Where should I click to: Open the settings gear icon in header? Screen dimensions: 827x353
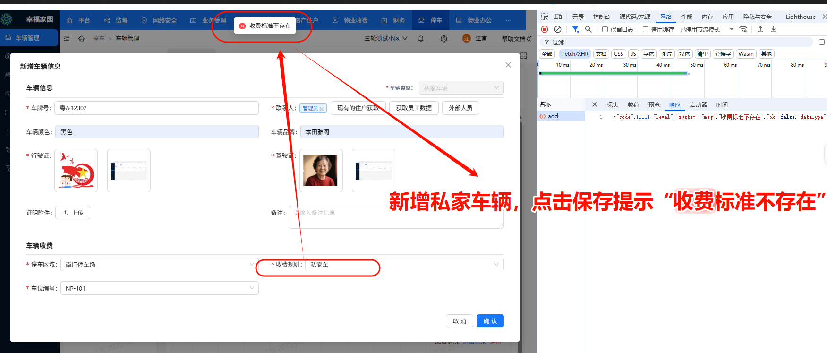pyautogui.click(x=444, y=39)
